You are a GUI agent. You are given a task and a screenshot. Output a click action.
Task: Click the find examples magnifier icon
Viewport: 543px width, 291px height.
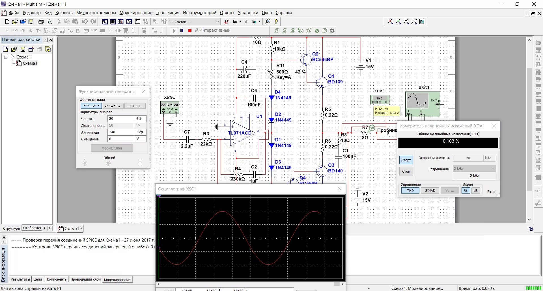[268, 22]
